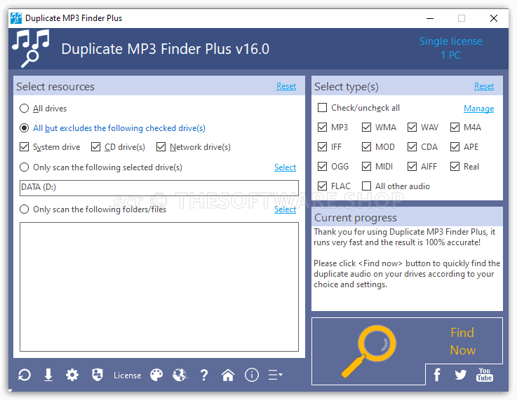Click the Find Now button text
Image resolution: width=517 pixels, height=400 pixels.
[x=462, y=341]
